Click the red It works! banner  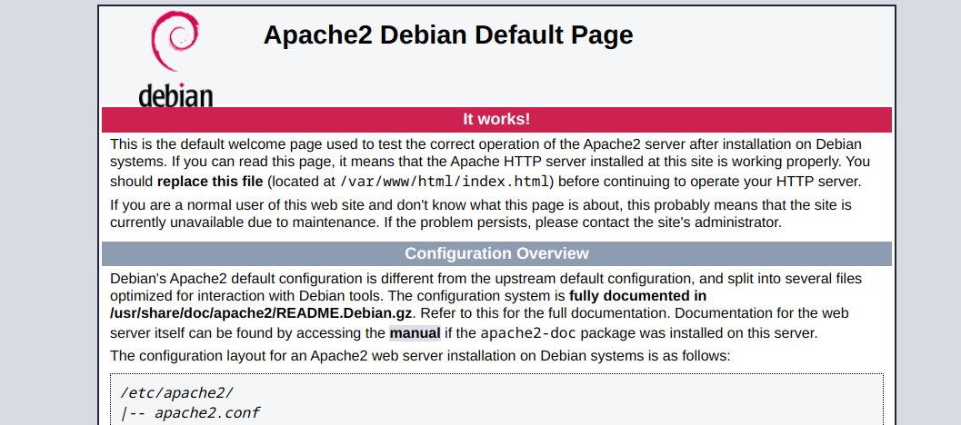coord(496,119)
